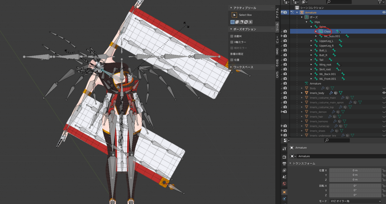The image size is (386, 204).
Task: Expand the Imeris_kemono object
Action: [302, 121]
